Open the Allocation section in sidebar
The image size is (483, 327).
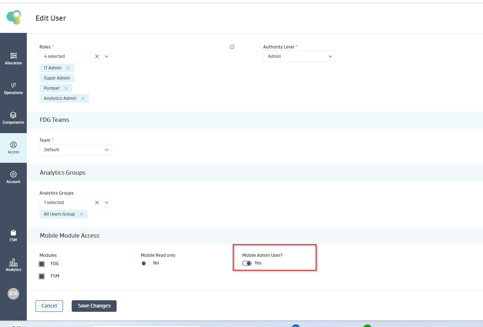[13, 59]
